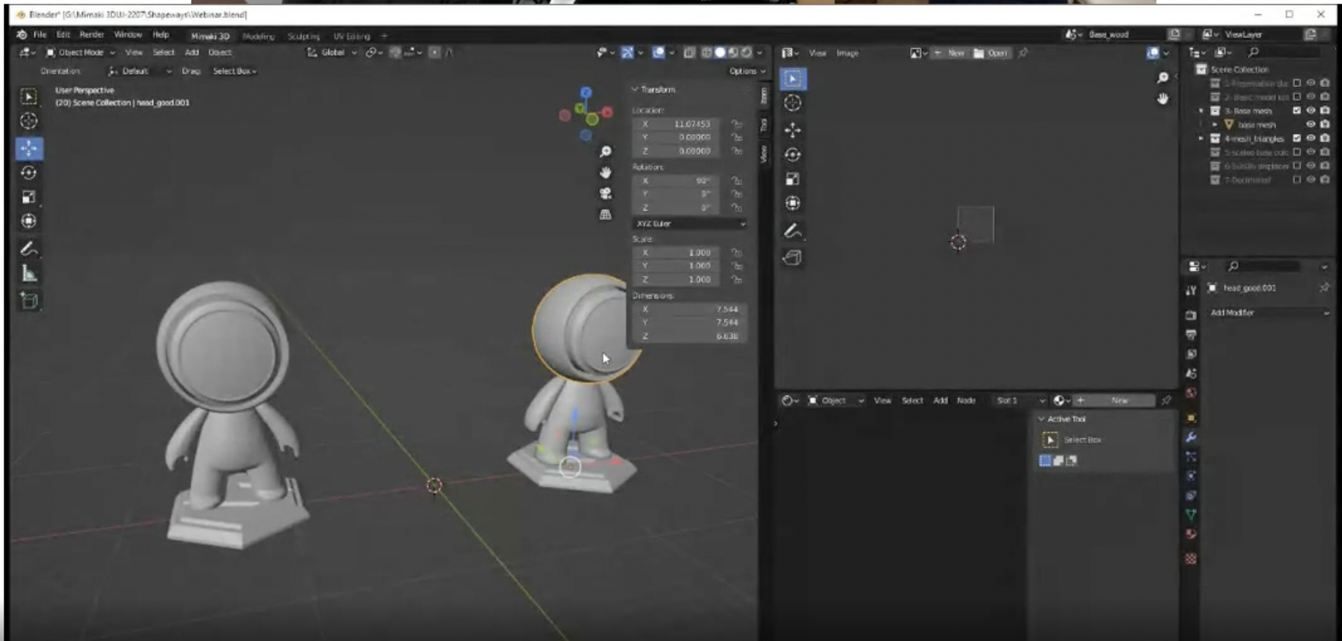Open the Render menu
The image size is (1342, 641).
point(91,34)
